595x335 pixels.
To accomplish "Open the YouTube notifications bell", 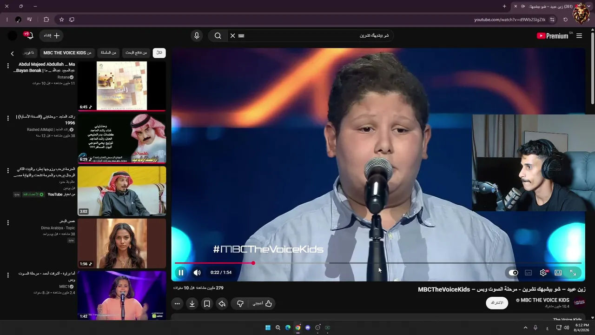I will (x=29, y=36).
